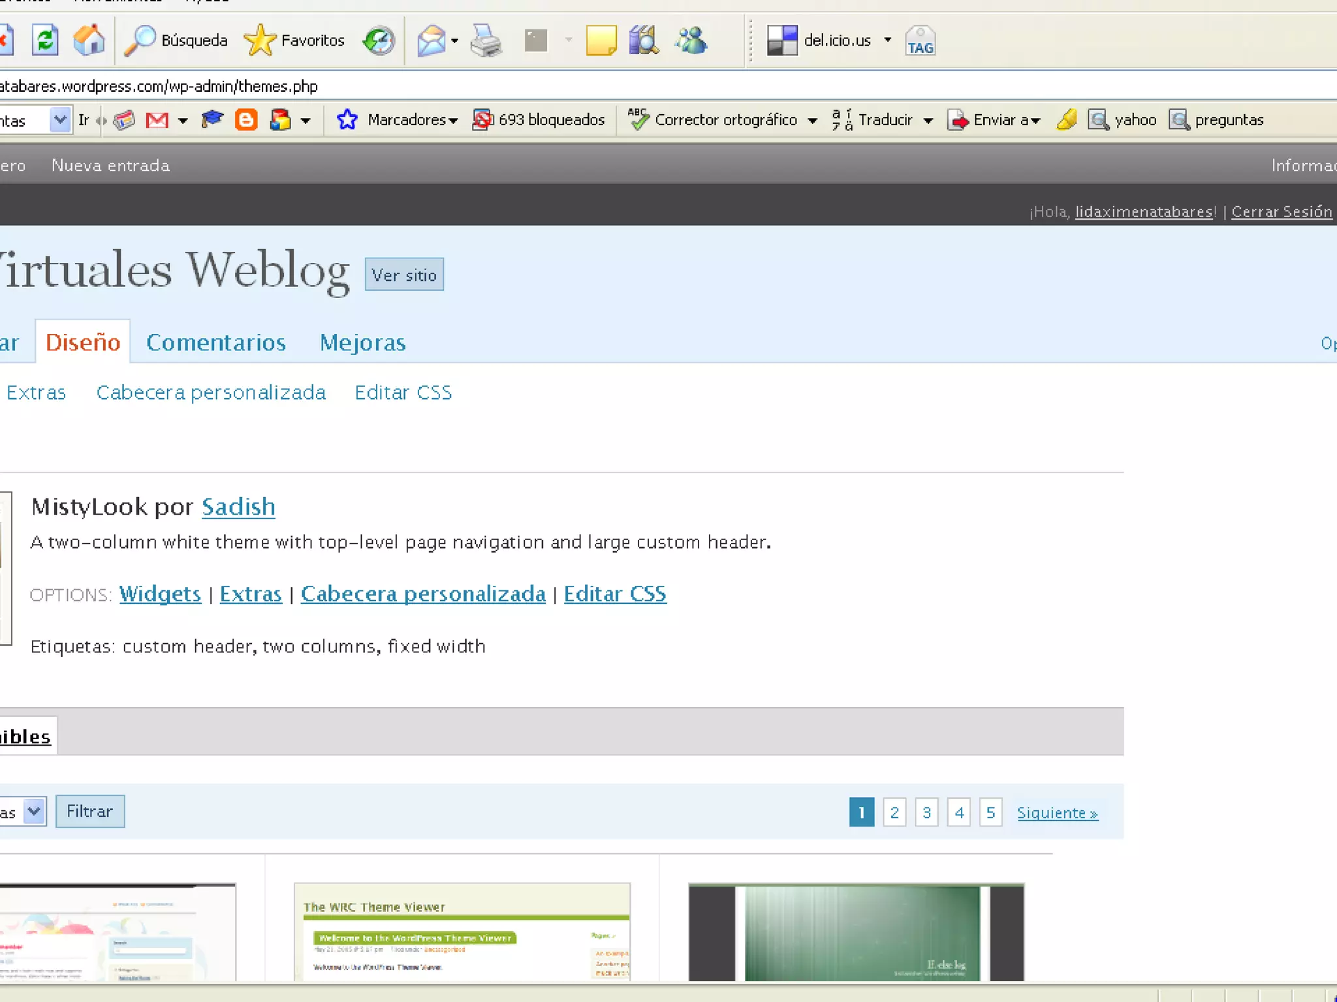Viewport: 1337px width, 1002px height.
Task: Click the Blogger orange icon
Action: (245, 120)
